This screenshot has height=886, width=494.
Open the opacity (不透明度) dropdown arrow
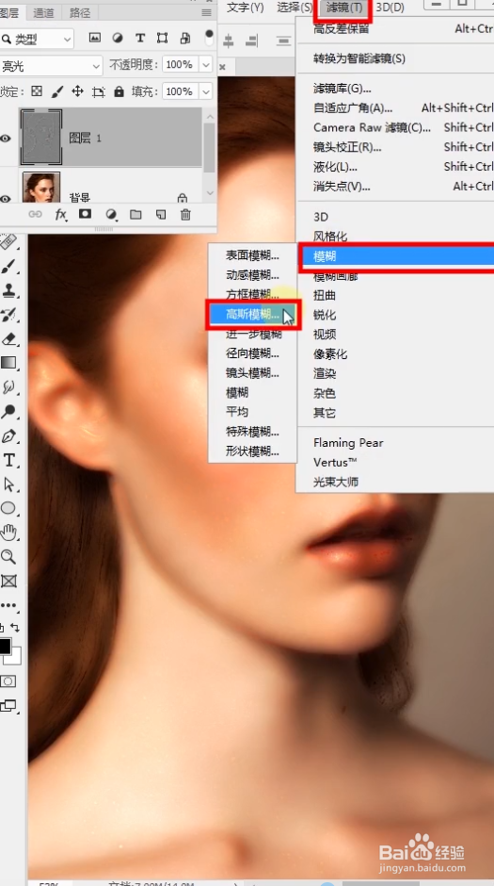(x=206, y=65)
